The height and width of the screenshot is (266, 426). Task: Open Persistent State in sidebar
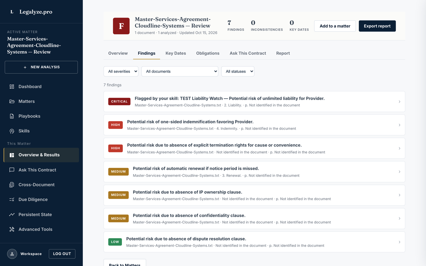point(41,214)
